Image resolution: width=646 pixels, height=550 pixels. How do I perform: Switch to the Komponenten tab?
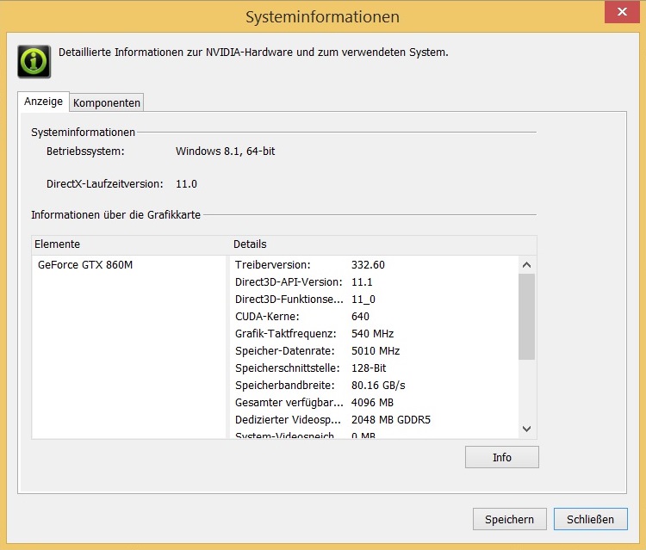click(x=107, y=102)
